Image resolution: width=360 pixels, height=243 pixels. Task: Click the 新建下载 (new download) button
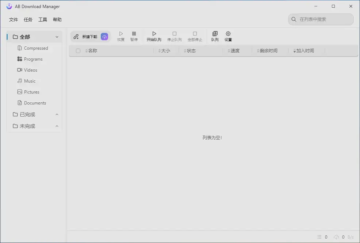[87, 37]
